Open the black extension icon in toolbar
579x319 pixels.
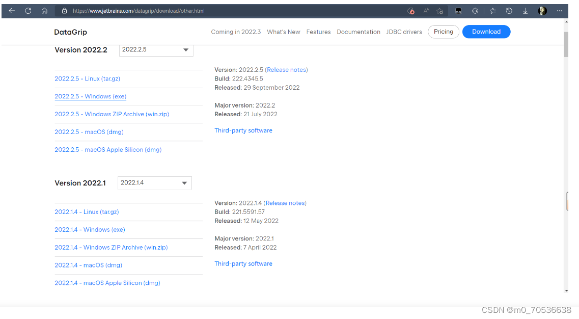click(458, 11)
